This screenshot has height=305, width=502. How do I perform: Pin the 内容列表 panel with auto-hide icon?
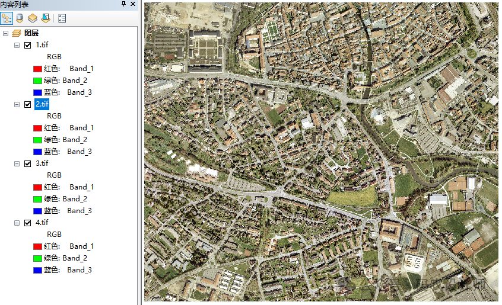pyautogui.click(x=123, y=4)
